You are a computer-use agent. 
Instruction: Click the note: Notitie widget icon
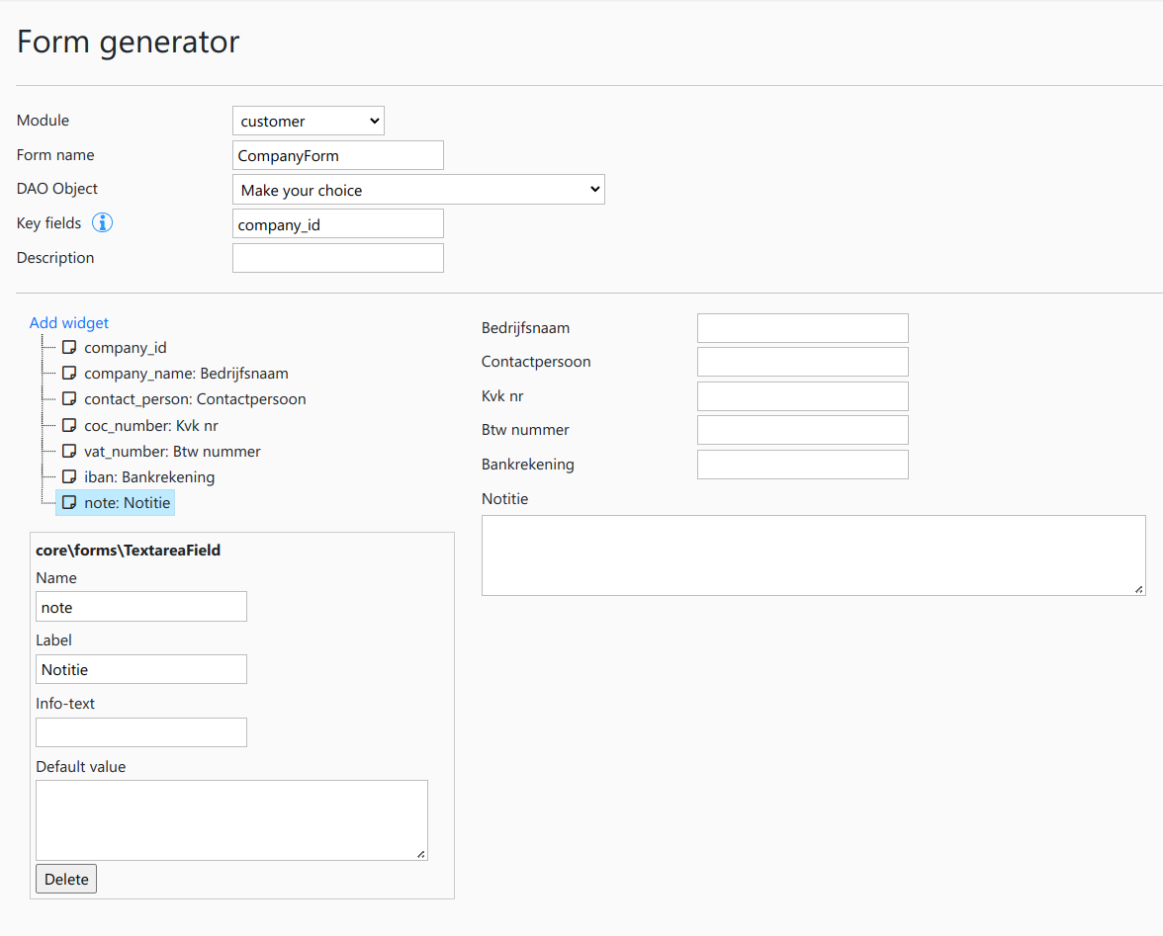click(69, 503)
